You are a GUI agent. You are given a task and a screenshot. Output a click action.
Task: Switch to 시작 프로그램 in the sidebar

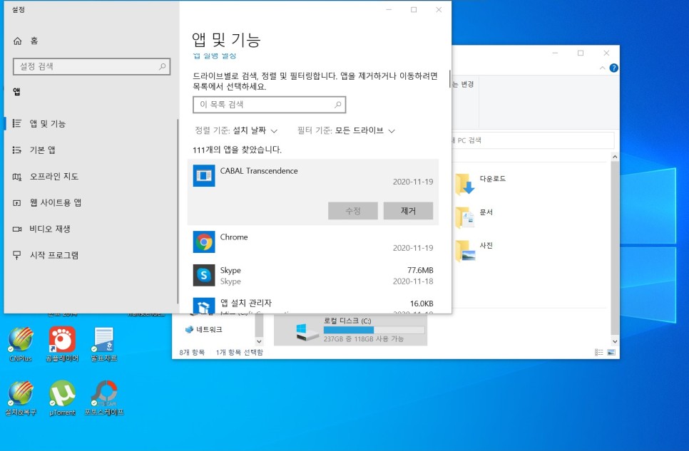(x=55, y=254)
